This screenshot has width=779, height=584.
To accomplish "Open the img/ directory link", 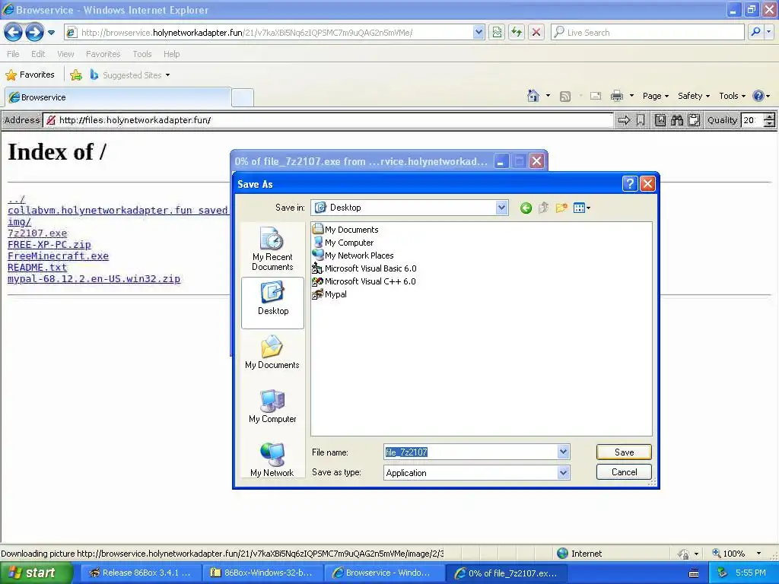I will (19, 221).
